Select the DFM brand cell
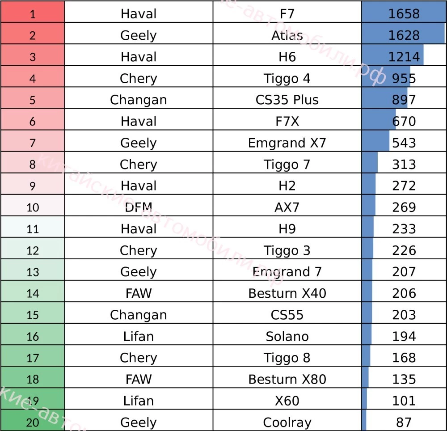Viewport: 447px width, 431px height. click(139, 207)
